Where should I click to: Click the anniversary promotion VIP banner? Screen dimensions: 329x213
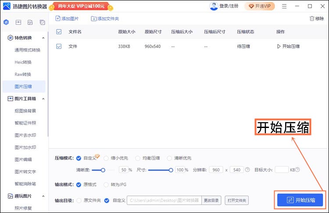(x=81, y=6)
